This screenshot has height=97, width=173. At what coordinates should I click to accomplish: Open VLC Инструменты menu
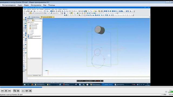[36, 5]
